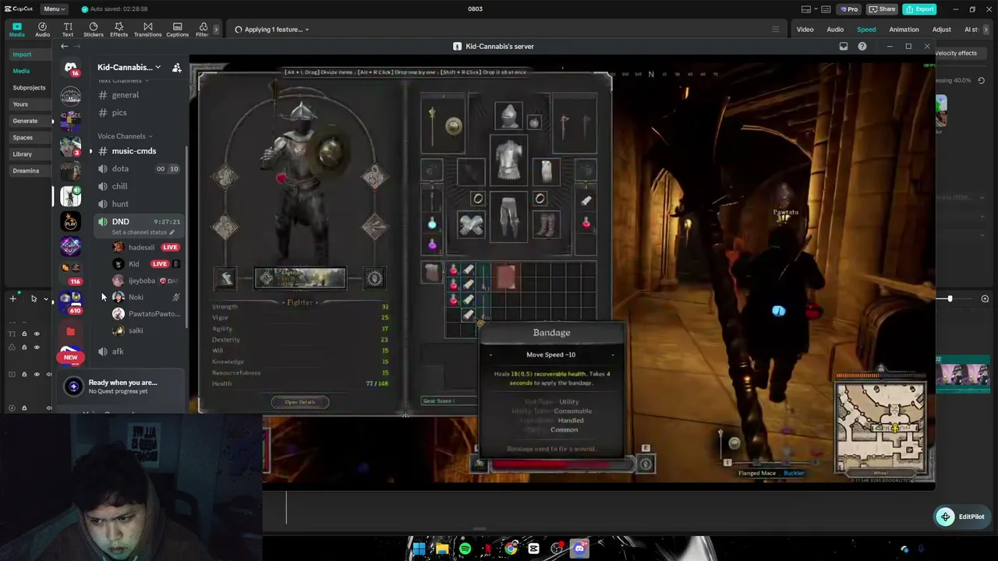Viewport: 998px width, 561px height.
Task: Open the Discord server with the 116 badge
Action: coord(71,272)
